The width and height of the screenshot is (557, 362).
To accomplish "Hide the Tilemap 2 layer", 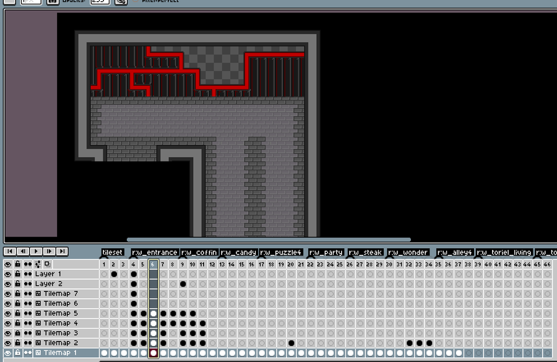I will coord(7,343).
